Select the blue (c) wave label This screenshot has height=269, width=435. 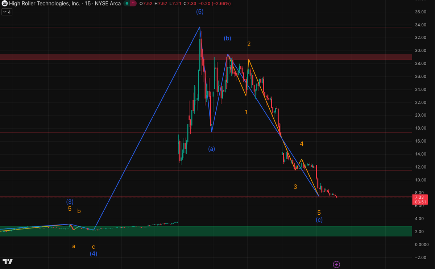(319, 219)
